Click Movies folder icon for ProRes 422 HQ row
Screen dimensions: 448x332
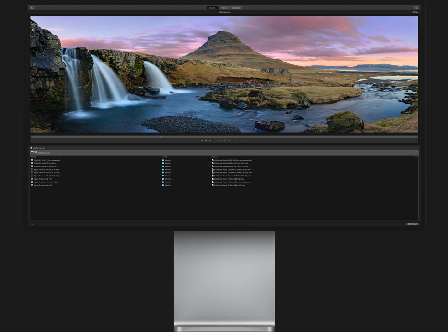coord(163,179)
